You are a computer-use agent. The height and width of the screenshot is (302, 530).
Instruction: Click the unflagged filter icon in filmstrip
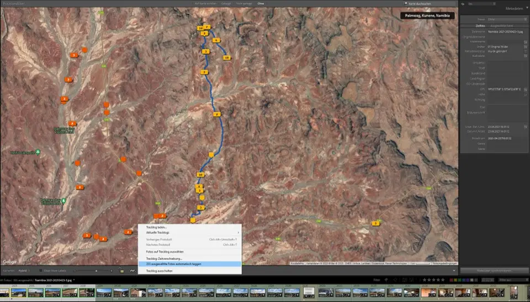coord(395,280)
